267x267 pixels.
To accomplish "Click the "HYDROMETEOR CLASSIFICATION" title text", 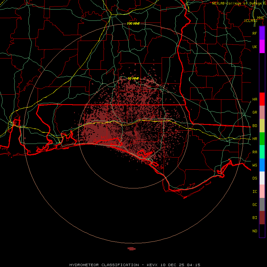I will [104, 265].
